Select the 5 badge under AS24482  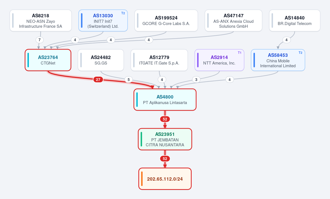coord(128,80)
